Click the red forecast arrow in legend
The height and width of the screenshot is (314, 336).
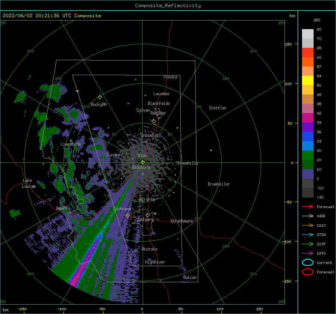pyautogui.click(x=308, y=206)
